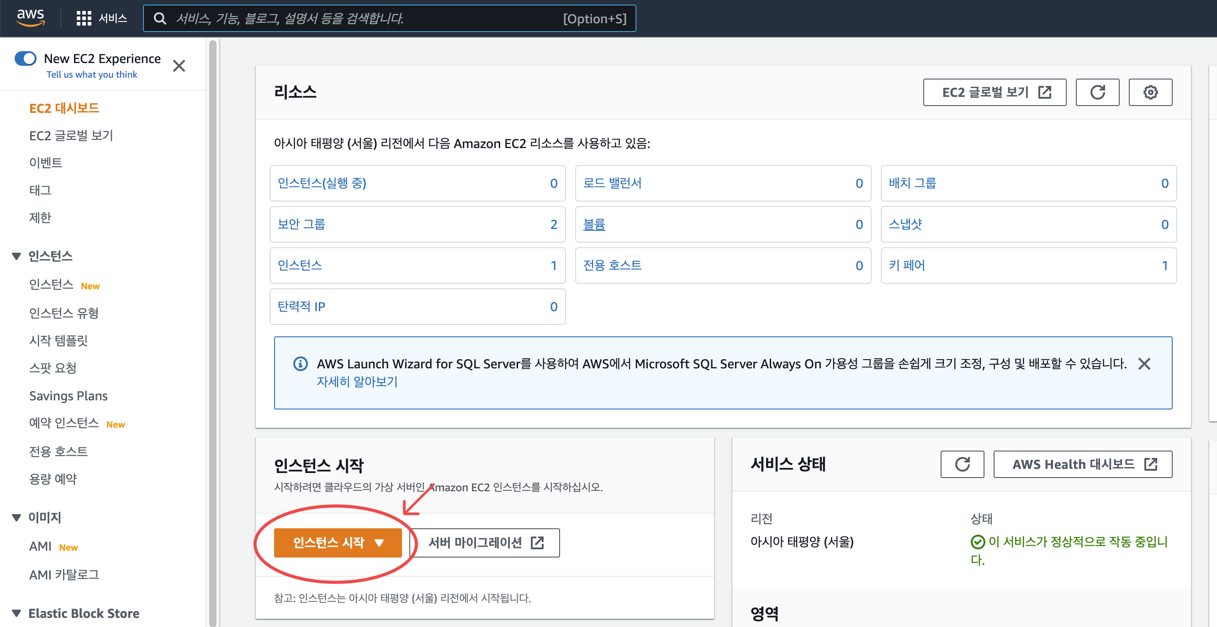The width and height of the screenshot is (1217, 627).
Task: Open the 인스턴스 시작 dropdown button
Action: pyautogui.click(x=337, y=542)
